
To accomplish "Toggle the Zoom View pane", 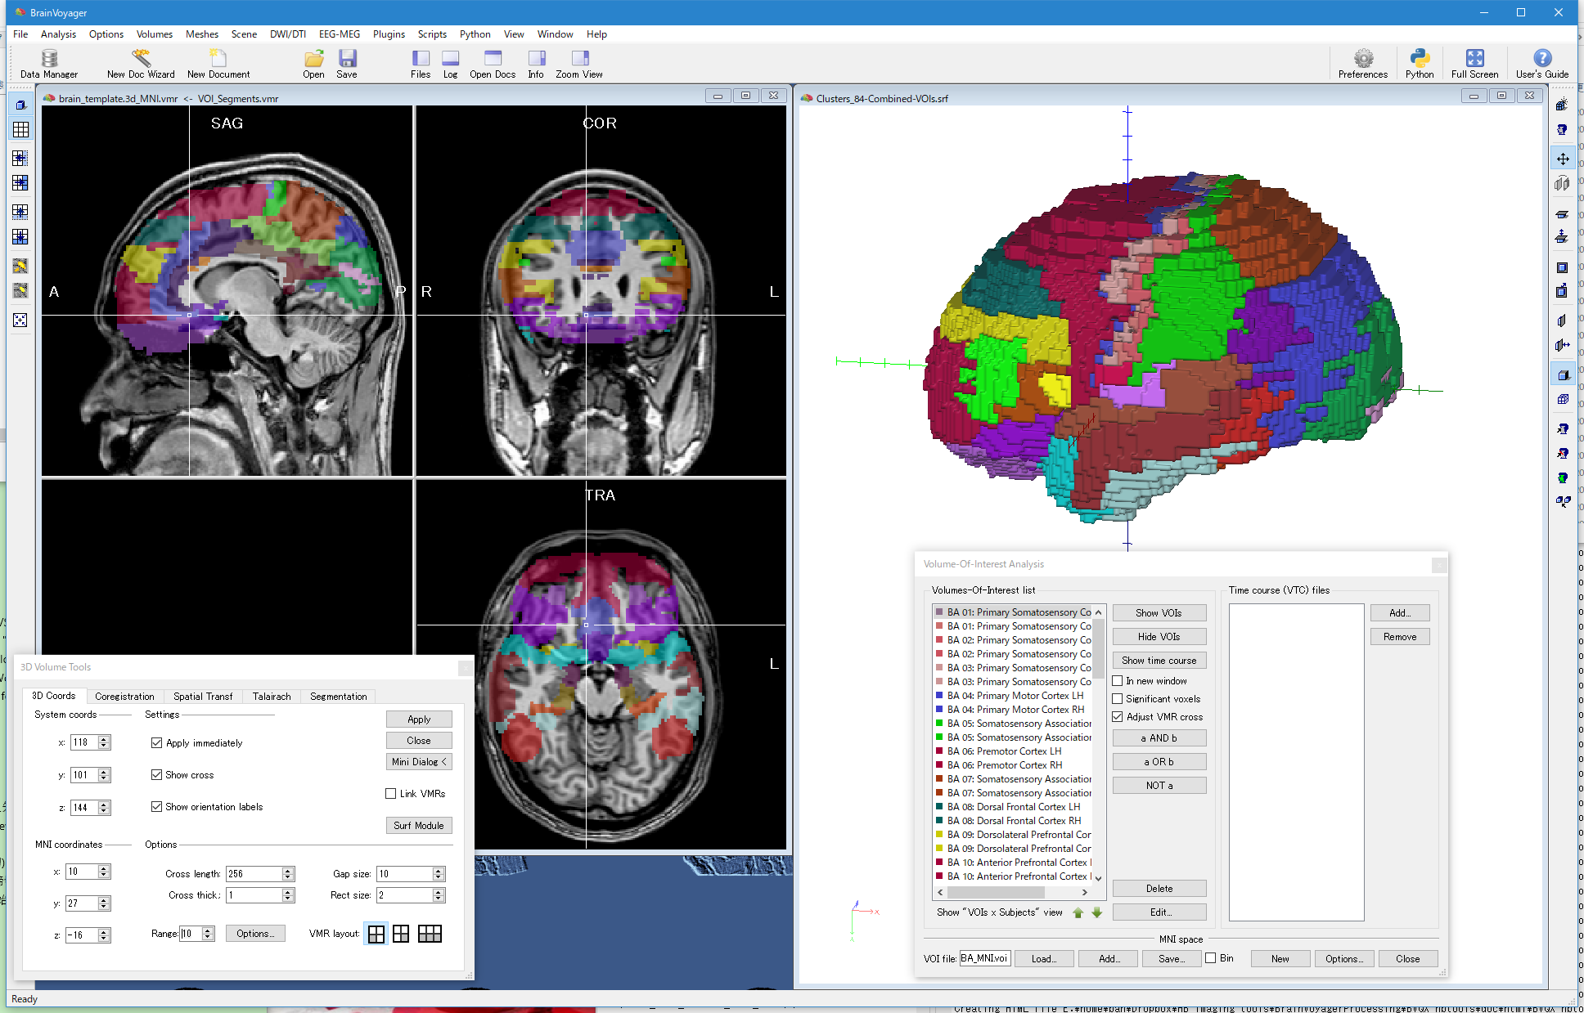I will point(579,63).
